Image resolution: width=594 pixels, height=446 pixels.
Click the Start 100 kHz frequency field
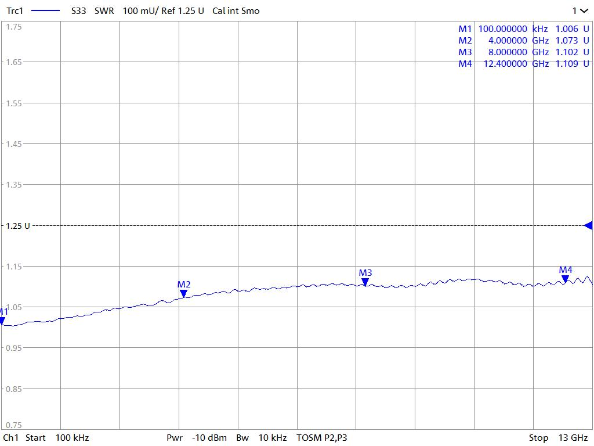[x=57, y=437]
